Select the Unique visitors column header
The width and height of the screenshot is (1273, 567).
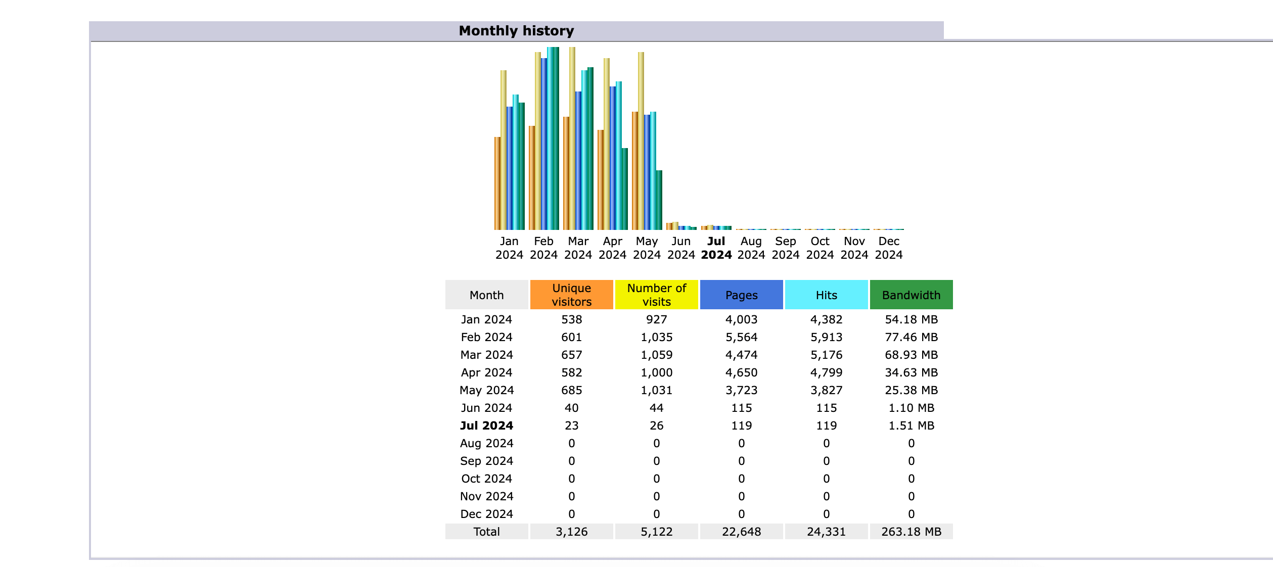[x=572, y=295]
